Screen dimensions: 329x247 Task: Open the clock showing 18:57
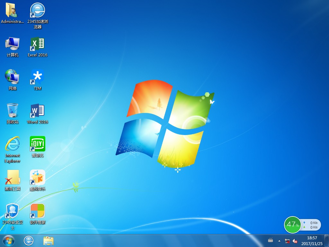pos(312,241)
